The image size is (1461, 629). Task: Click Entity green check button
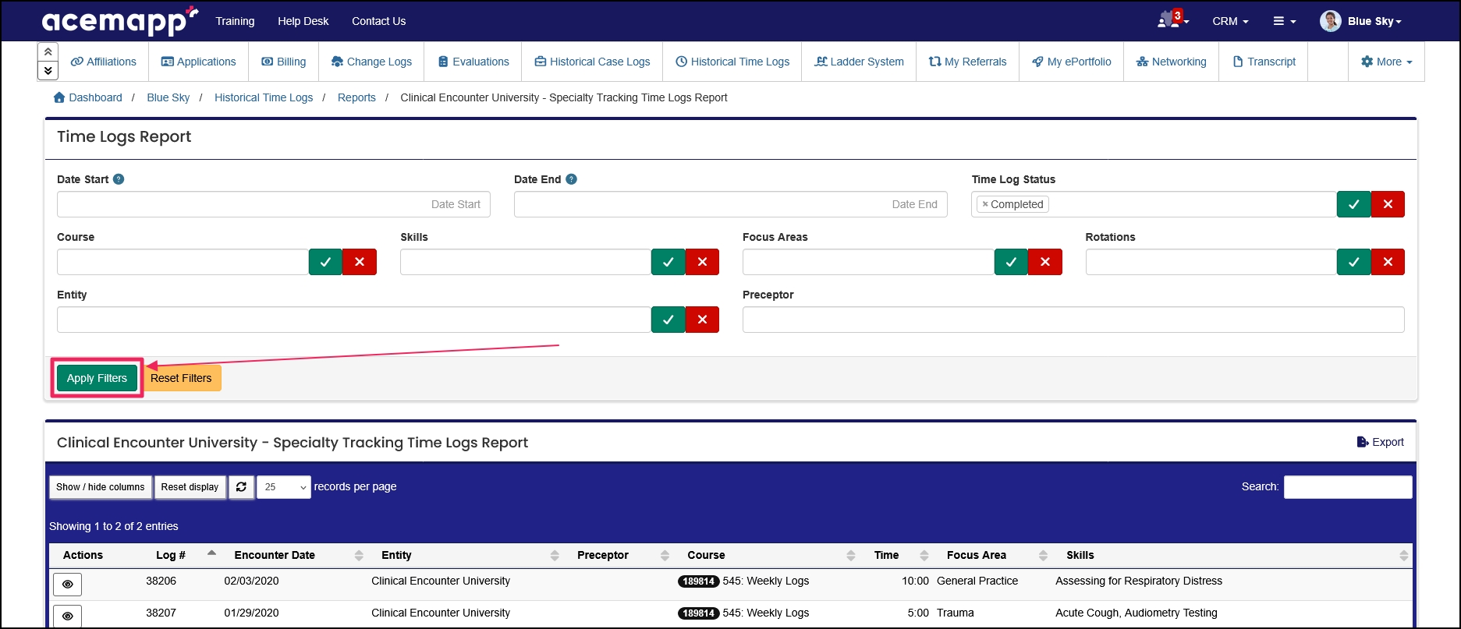(x=668, y=320)
